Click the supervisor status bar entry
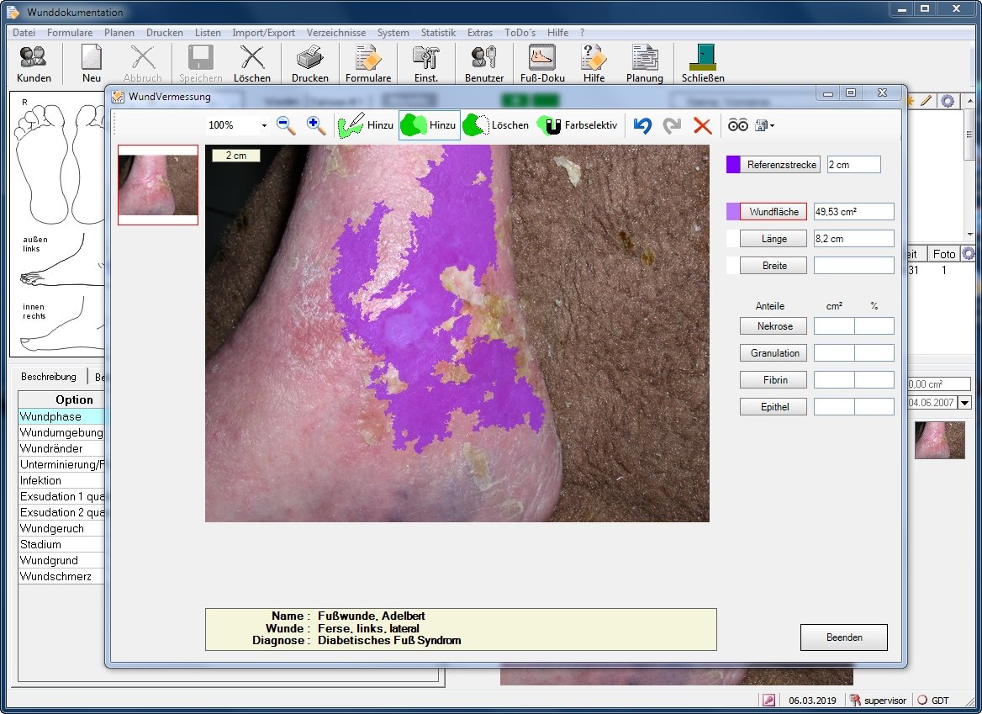 click(x=878, y=701)
